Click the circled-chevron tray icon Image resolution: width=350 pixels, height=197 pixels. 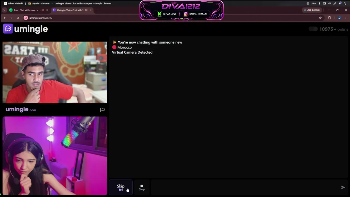coord(308,4)
